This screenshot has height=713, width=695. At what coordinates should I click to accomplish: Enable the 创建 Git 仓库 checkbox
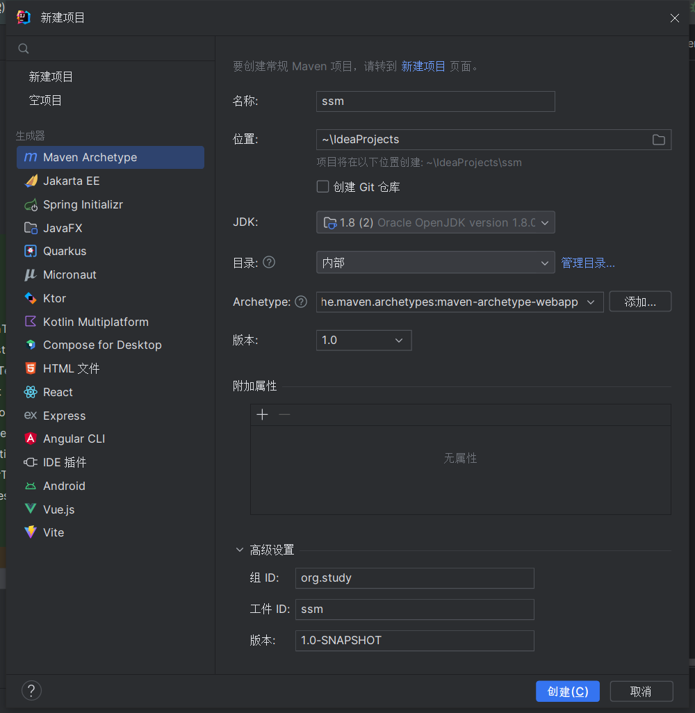click(x=323, y=187)
